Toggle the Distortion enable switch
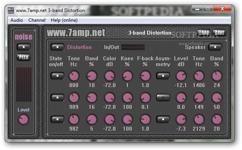The height and width of the screenshot is (150, 242). (57, 47)
